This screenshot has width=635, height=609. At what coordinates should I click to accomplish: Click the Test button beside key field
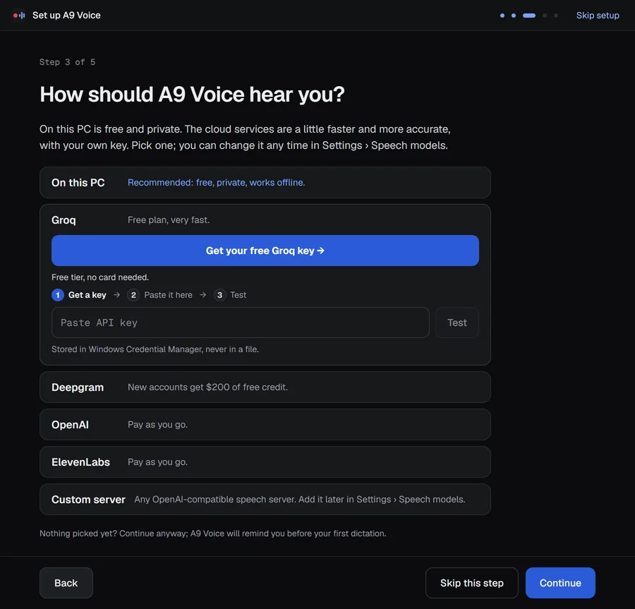(x=456, y=322)
